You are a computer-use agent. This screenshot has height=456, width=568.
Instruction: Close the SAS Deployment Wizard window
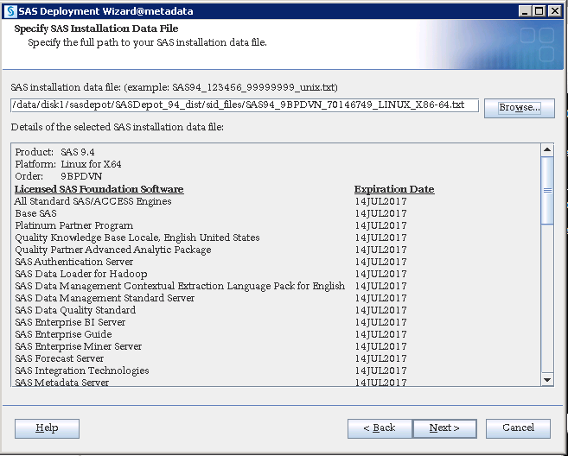(554, 11)
